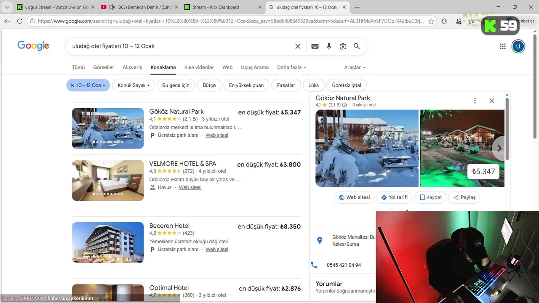Open Gököz Natural Park listing Web sitesi link
This screenshot has height=303, width=539.
217,135
